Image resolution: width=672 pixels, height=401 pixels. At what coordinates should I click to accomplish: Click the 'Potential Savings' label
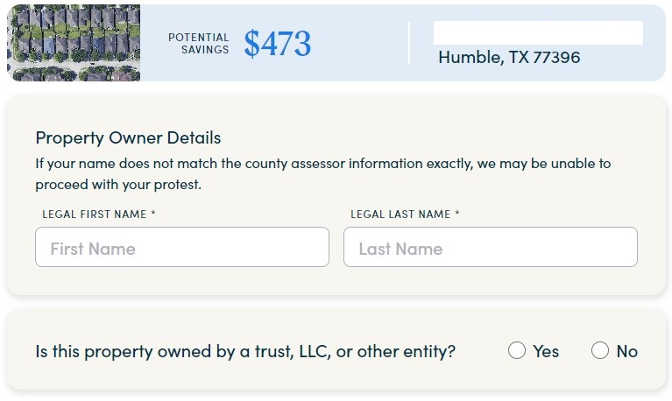[199, 44]
